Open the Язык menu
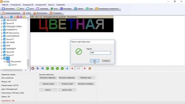Screen dimensions: 185x104 click(x=51, y=5)
